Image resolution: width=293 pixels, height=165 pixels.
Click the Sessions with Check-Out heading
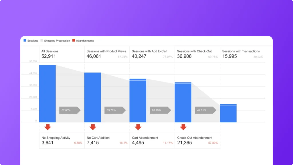(194, 51)
